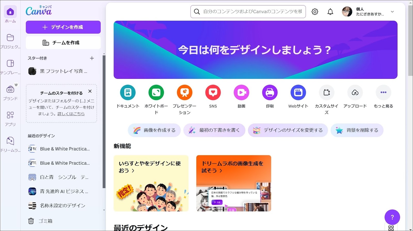Click the デザインのサイズを変更する chip
The height and width of the screenshot is (231, 413).
click(x=288, y=130)
